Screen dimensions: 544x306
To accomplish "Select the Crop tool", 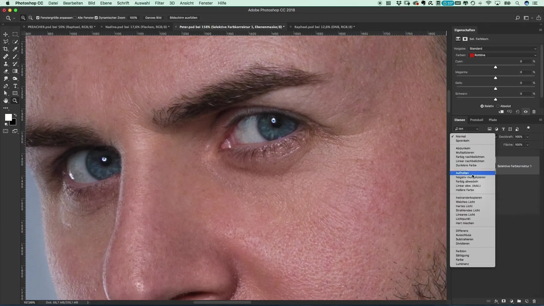I will point(6,49).
